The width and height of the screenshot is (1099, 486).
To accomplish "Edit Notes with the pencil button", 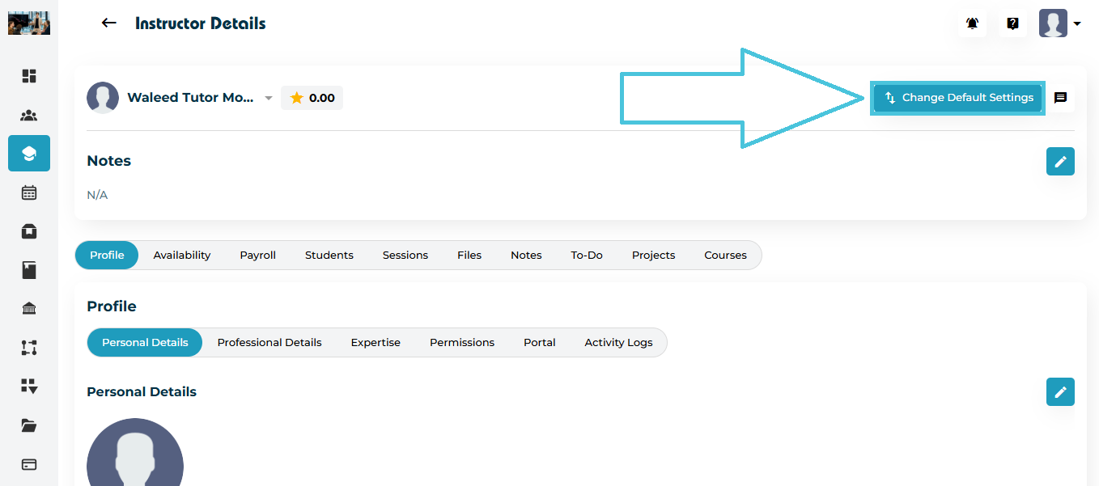I will tap(1060, 162).
